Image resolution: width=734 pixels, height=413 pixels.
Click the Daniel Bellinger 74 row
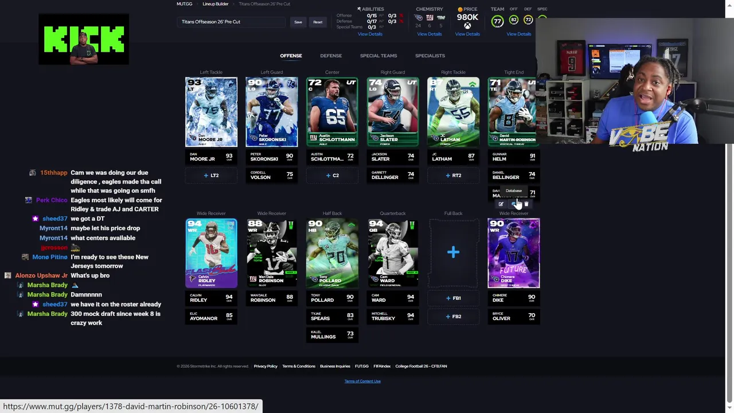pyautogui.click(x=514, y=175)
